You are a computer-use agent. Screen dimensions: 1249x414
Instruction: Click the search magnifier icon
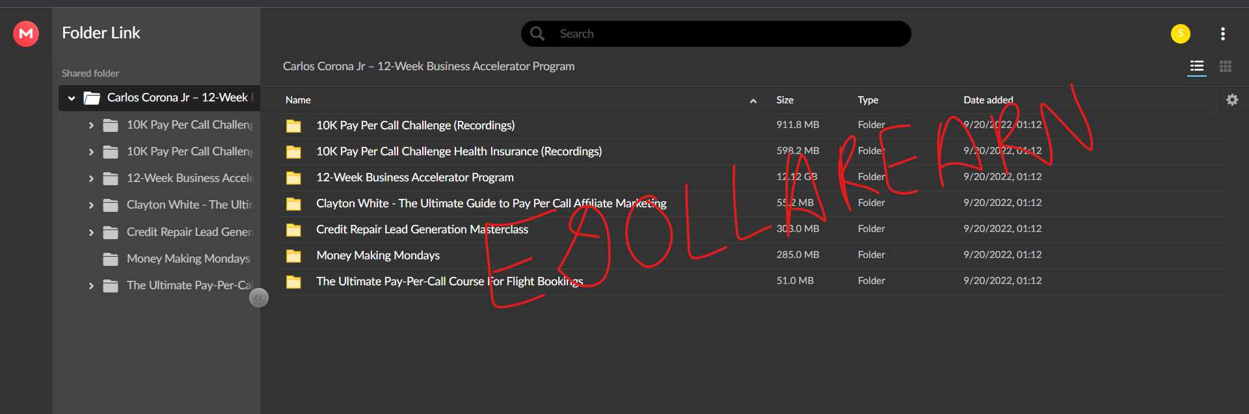(x=537, y=33)
